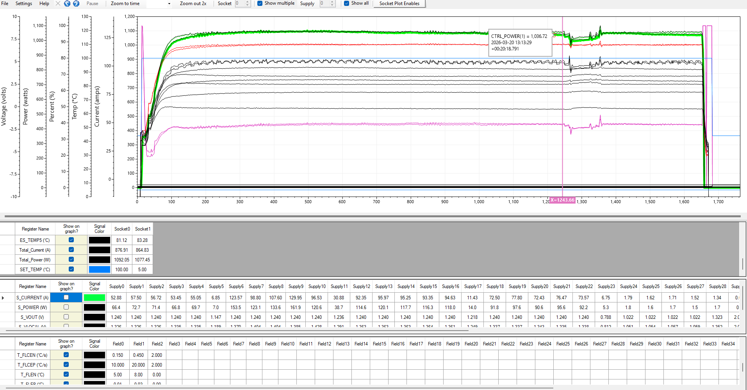Uncheck Total_Current show on graph checkbox
Viewport: 747px width, 390px height.
71,250
